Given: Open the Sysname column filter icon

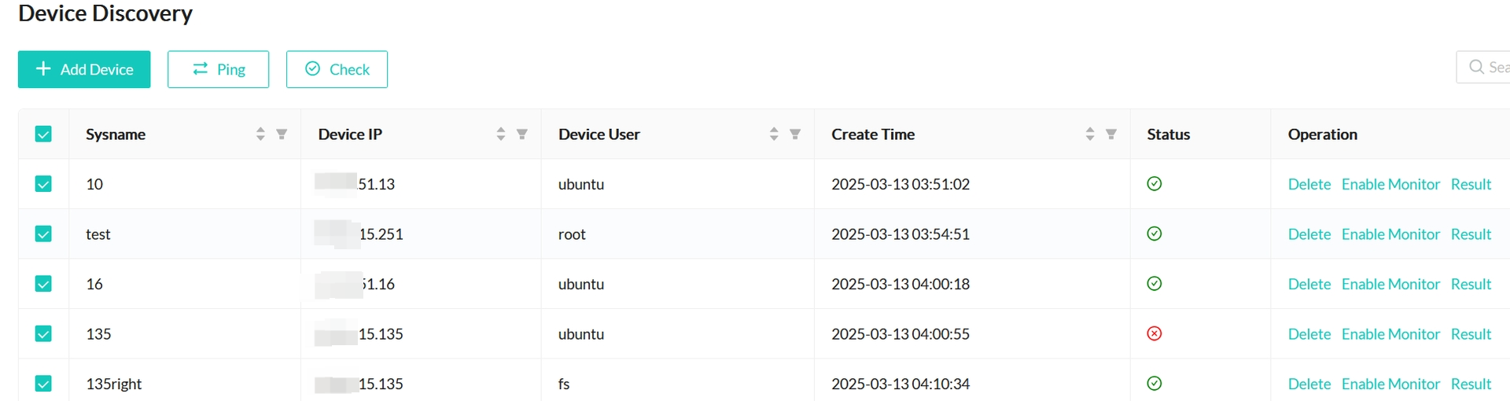Looking at the screenshot, I should pos(282,134).
